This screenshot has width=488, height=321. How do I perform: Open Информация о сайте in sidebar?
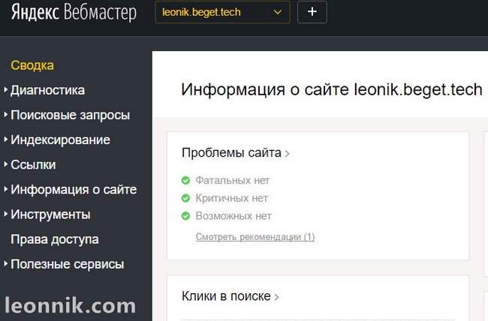click(x=74, y=190)
